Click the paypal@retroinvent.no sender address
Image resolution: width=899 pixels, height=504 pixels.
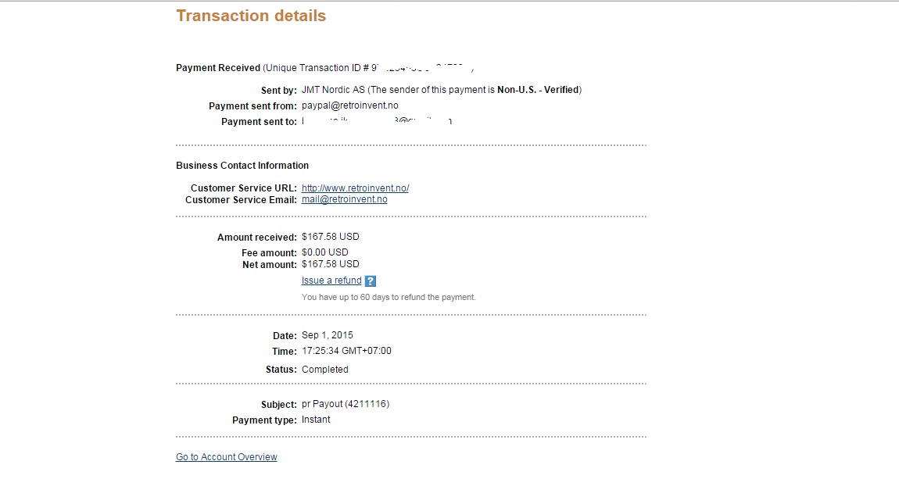tap(349, 105)
